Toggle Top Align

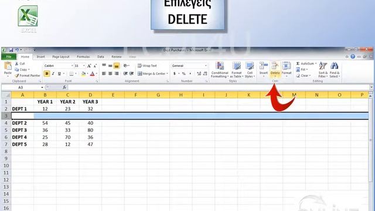tap(104, 66)
